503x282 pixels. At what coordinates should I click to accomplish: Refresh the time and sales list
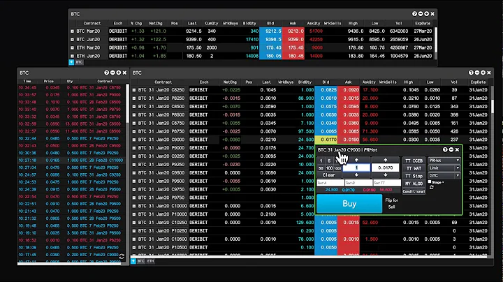pyautogui.click(x=122, y=256)
